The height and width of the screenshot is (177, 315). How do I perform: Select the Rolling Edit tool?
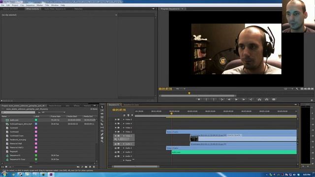click(102, 117)
